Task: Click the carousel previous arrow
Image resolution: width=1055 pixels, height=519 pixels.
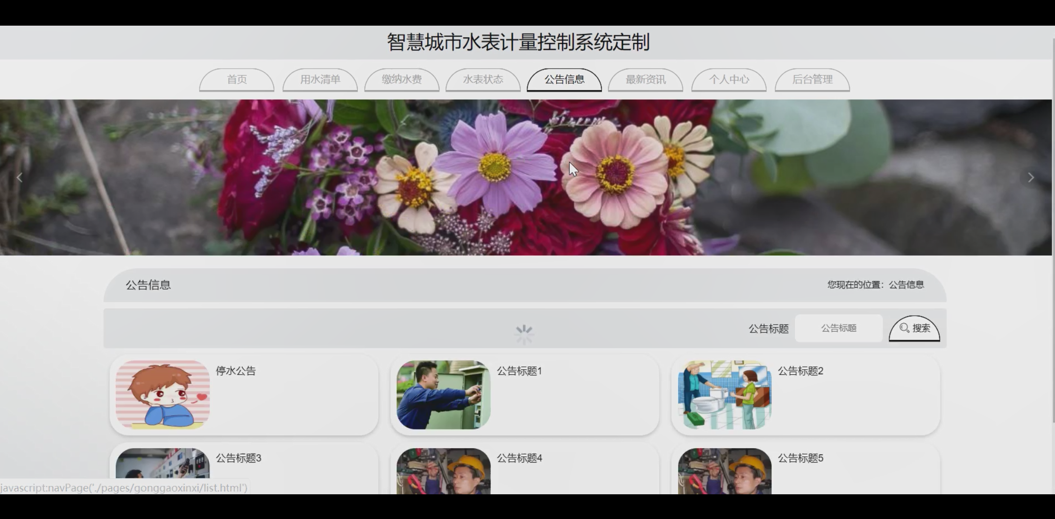Action: tap(20, 178)
